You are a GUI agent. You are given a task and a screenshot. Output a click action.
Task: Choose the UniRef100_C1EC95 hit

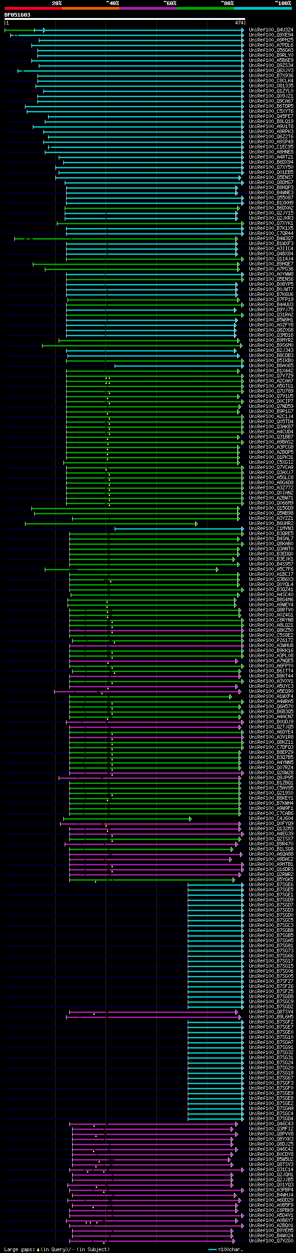(271, 147)
